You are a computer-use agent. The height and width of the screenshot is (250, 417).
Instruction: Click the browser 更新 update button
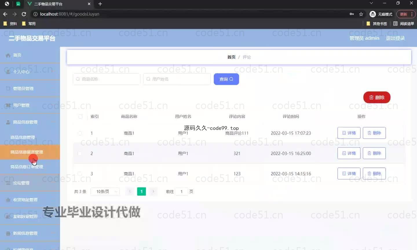406,14
